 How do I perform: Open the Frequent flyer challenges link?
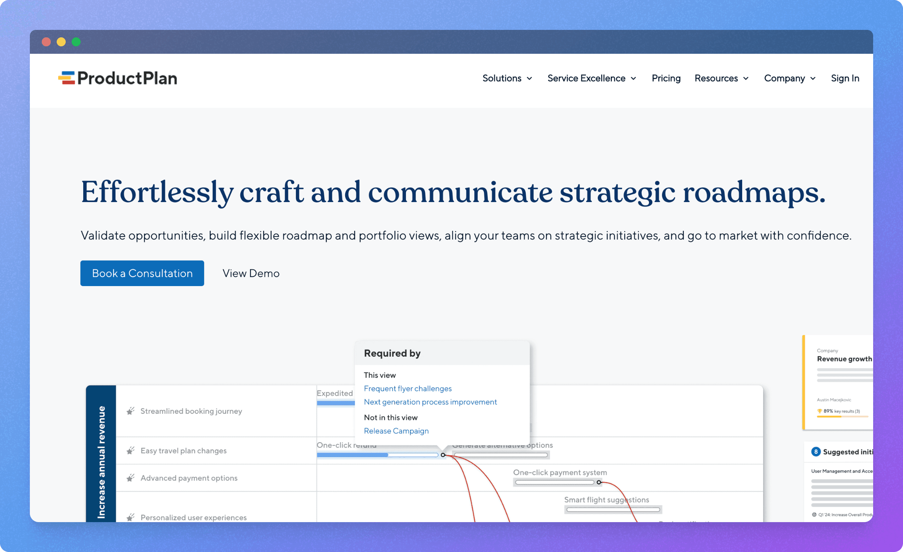click(x=407, y=388)
